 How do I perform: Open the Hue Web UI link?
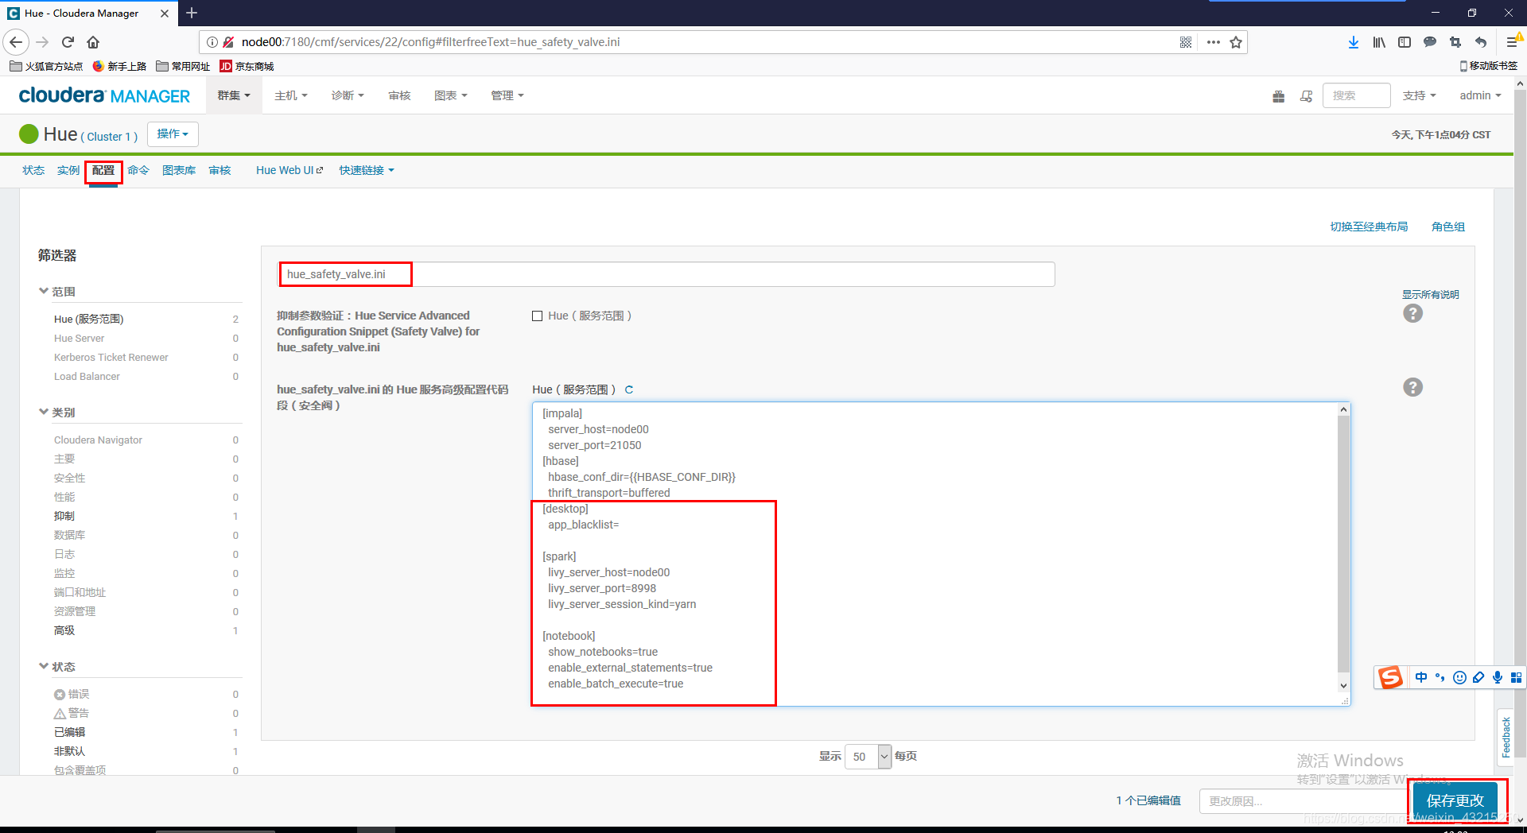click(289, 170)
